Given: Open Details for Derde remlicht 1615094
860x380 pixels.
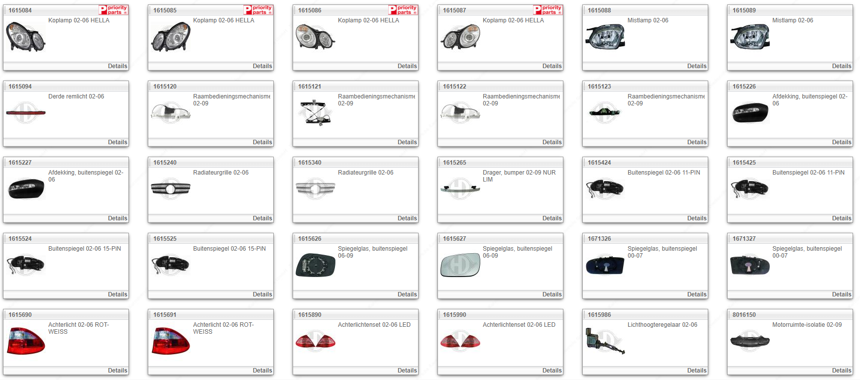Looking at the screenshot, I should click(117, 142).
